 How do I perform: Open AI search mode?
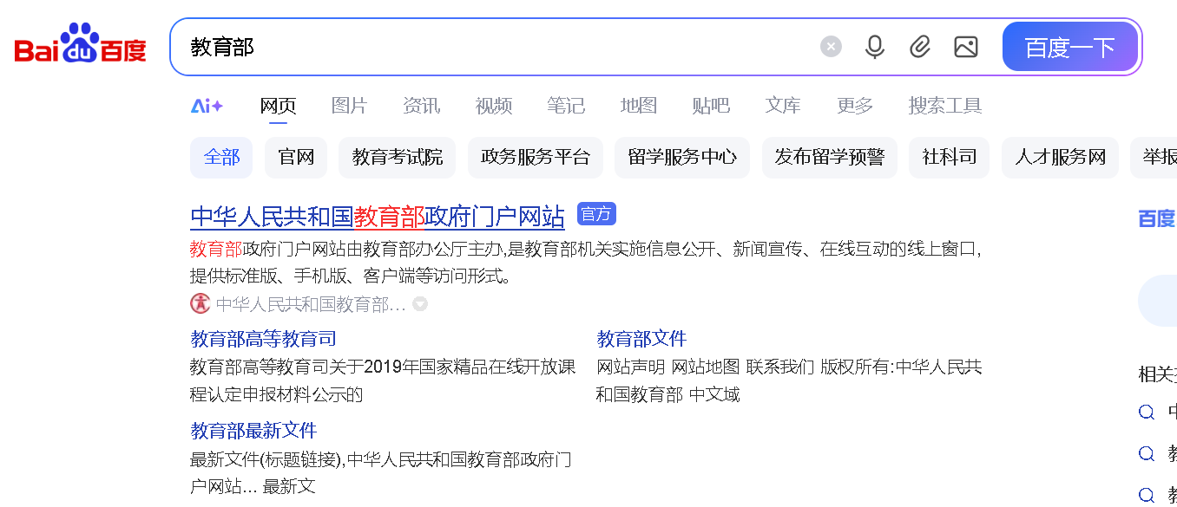[x=207, y=105]
